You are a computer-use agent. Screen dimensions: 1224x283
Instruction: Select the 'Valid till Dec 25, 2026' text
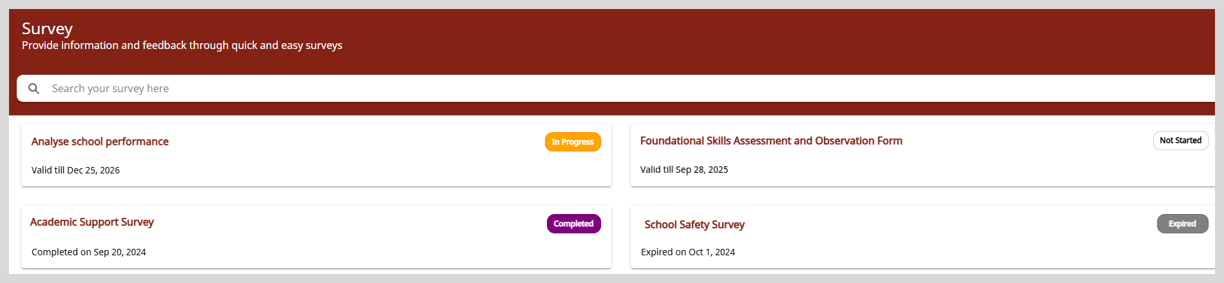[x=75, y=170]
